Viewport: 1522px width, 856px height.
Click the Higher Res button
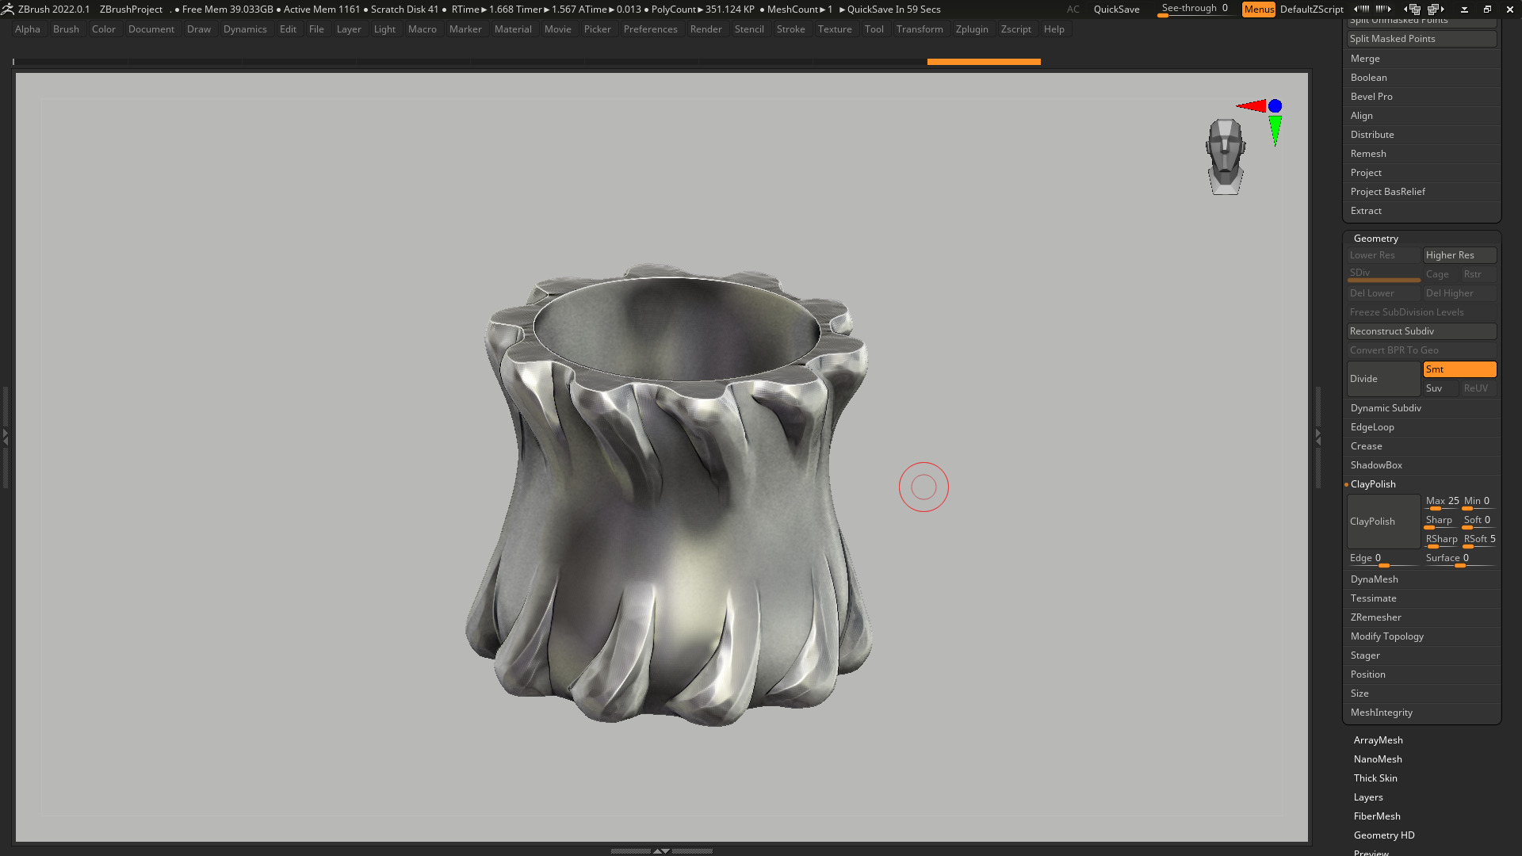tap(1459, 255)
